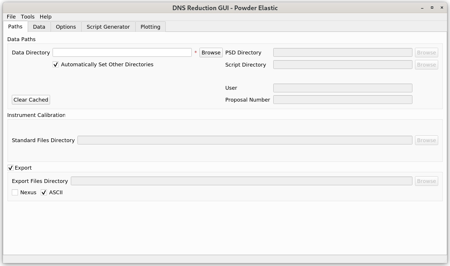The height and width of the screenshot is (266, 450).
Task: Browse for the Data Directory
Action: (211, 53)
